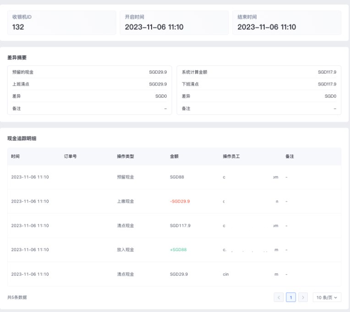
Task: Click the green +SGD88 amount
Action: [178, 250]
